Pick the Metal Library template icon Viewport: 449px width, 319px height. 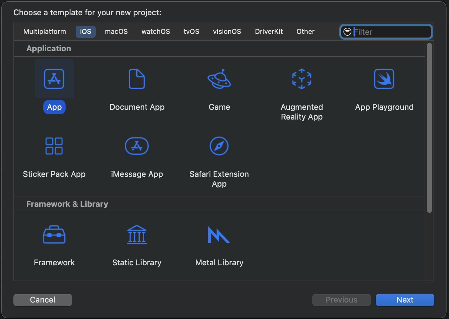pos(219,235)
